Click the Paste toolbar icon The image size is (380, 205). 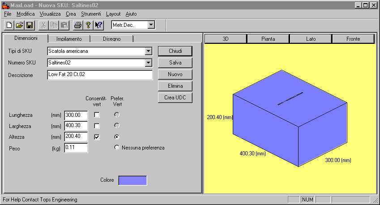[64, 25]
